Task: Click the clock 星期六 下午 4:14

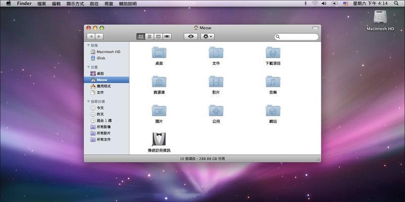Action: [370, 4]
